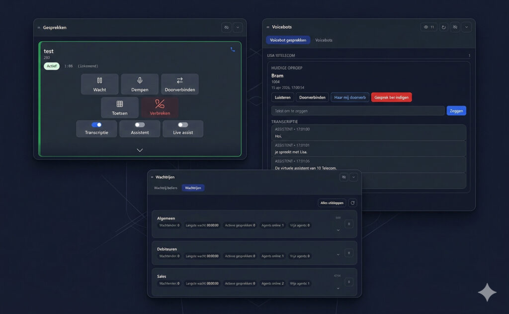The width and height of the screenshot is (509, 314).
Task: Switch to the Wachtrij bellers tab
Action: pos(166,188)
